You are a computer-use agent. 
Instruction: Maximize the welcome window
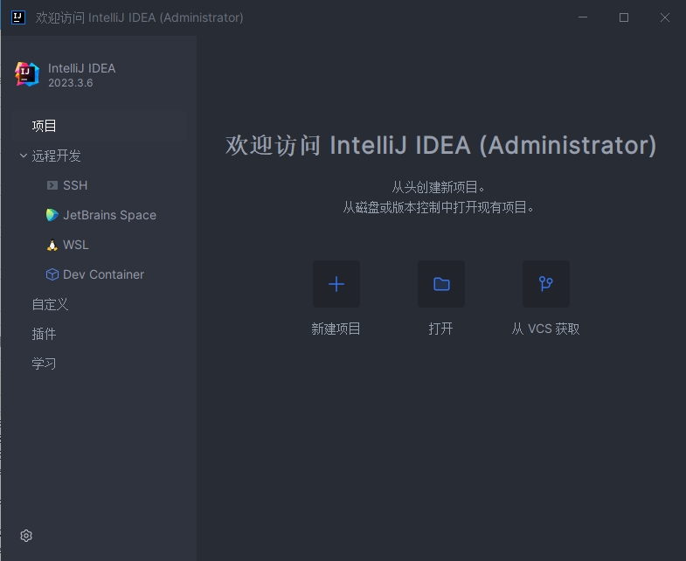624,17
